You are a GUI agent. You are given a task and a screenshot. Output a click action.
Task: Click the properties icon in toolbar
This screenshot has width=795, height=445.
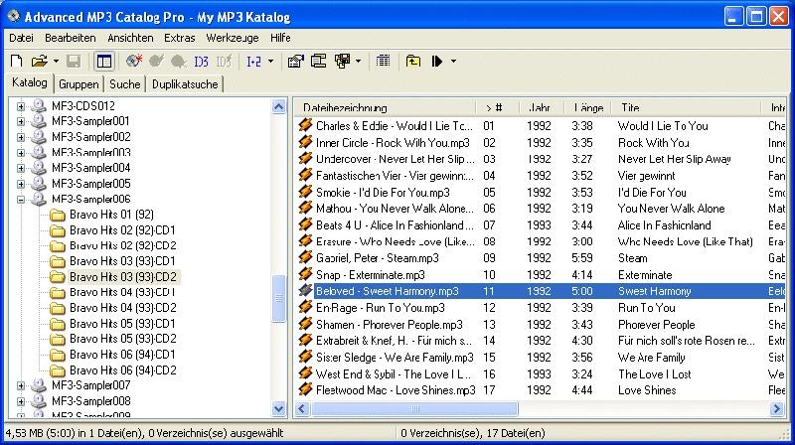click(x=295, y=62)
